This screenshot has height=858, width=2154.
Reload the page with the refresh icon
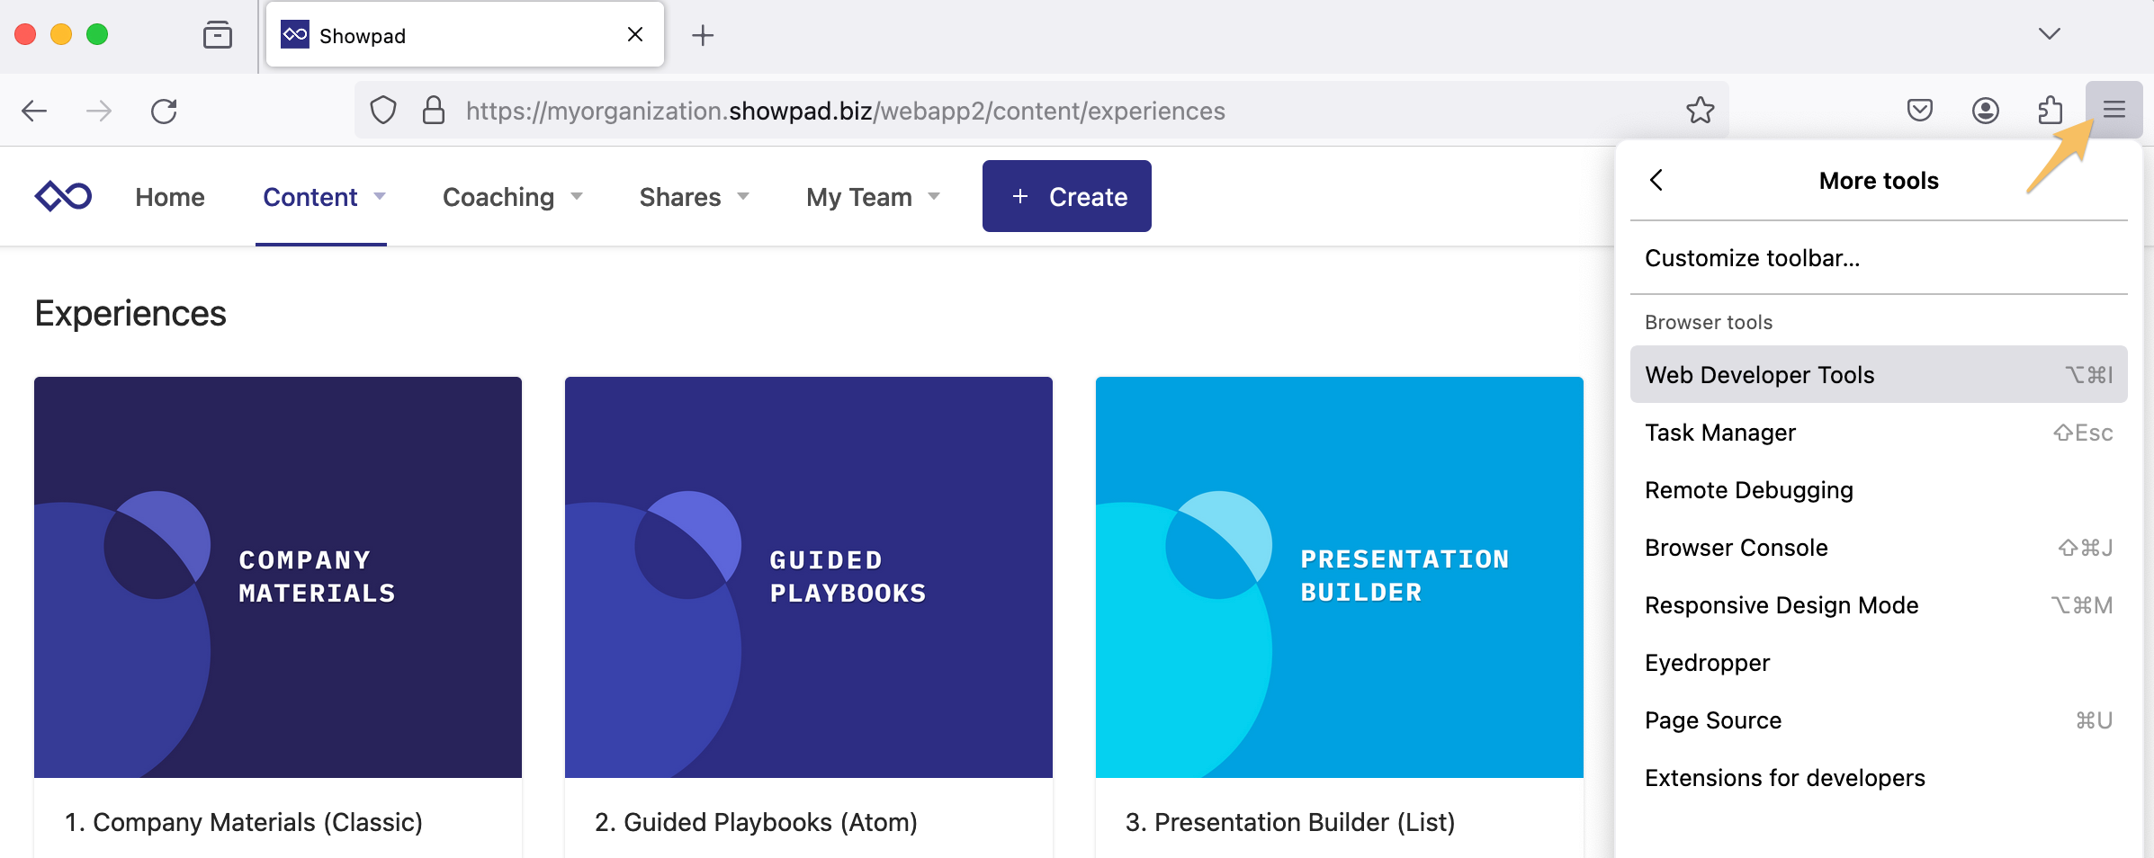[x=164, y=111]
